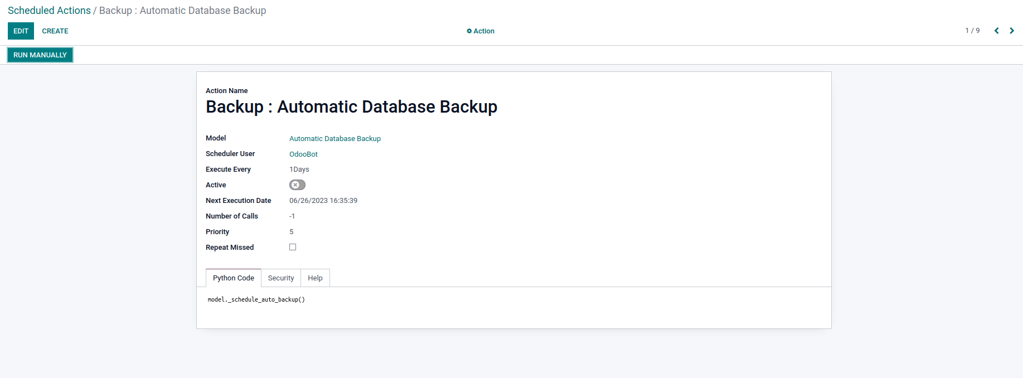Run the scheduled action manually
The image size is (1023, 378).
40,55
